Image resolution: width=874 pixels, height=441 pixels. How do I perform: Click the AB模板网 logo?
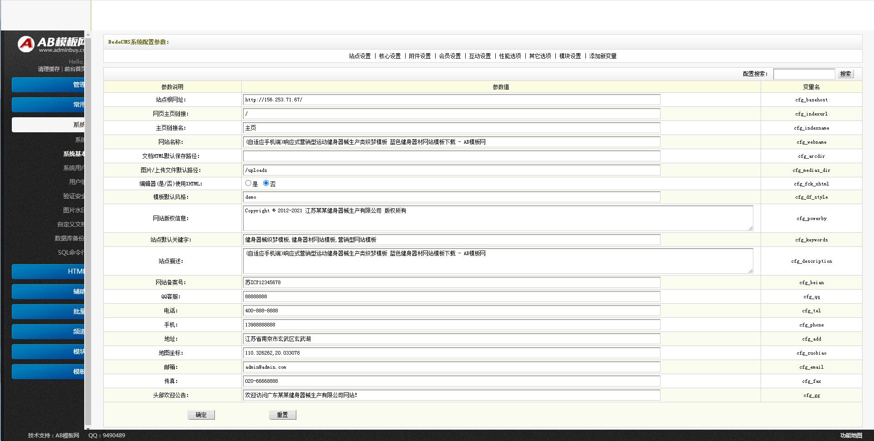pos(51,44)
